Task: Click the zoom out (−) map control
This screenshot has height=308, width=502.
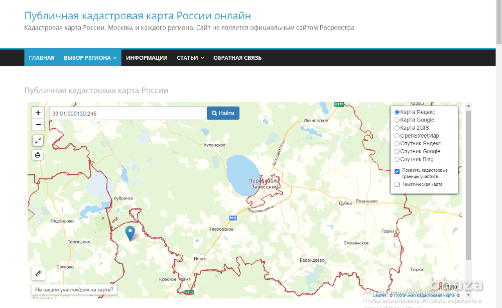Action: click(38, 125)
